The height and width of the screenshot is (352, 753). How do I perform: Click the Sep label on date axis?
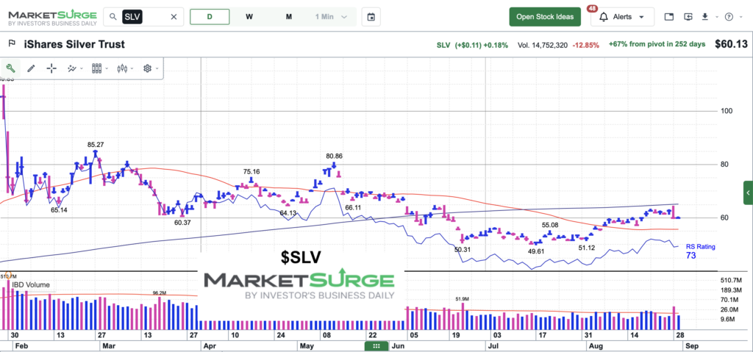click(x=691, y=345)
